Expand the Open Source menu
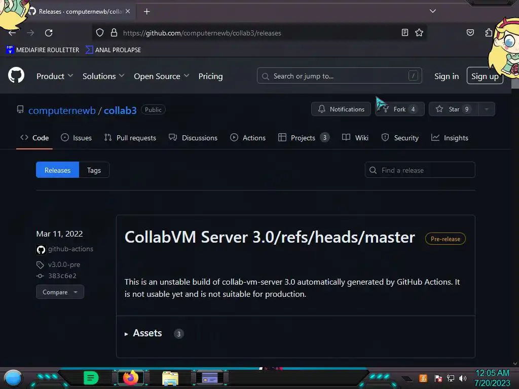519x389 pixels. [162, 76]
